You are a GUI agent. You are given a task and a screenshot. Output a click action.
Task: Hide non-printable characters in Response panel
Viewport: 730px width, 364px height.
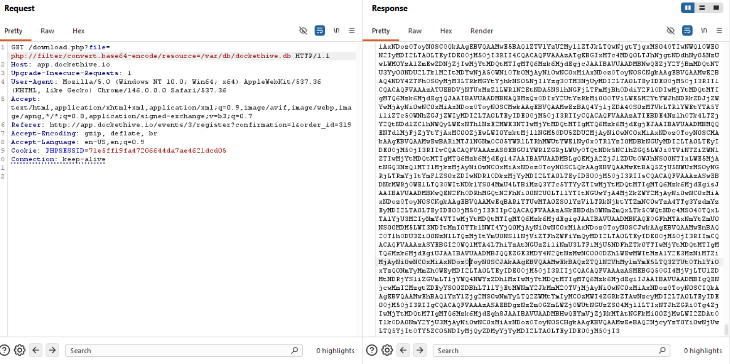tap(670, 30)
